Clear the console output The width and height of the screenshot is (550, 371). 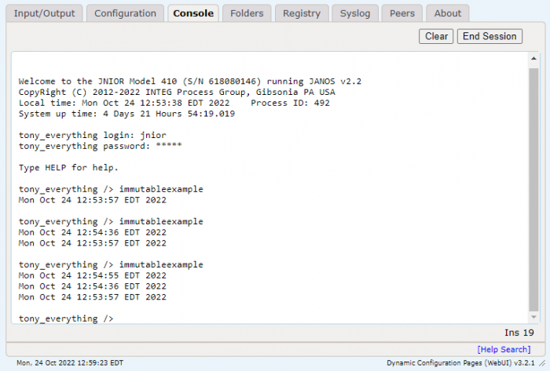click(436, 36)
